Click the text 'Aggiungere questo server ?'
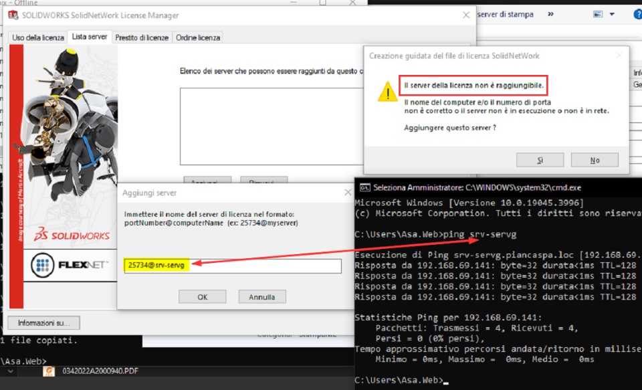Viewport: 642px width, 390px height. [x=450, y=128]
